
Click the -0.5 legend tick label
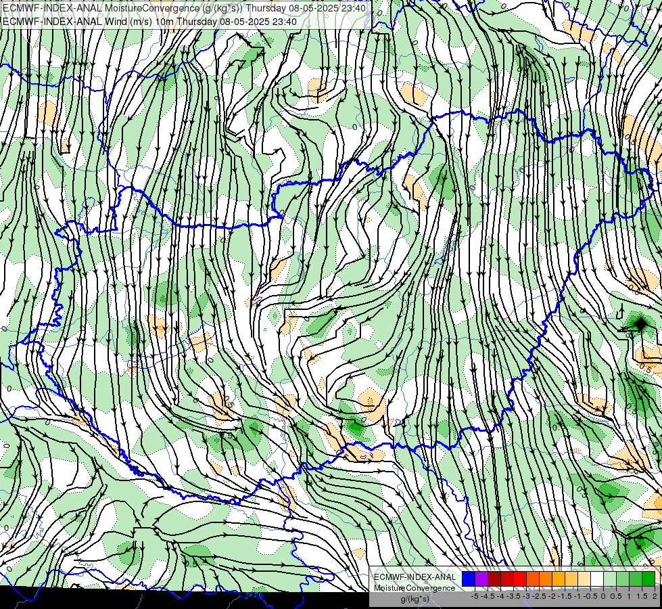[590, 596]
